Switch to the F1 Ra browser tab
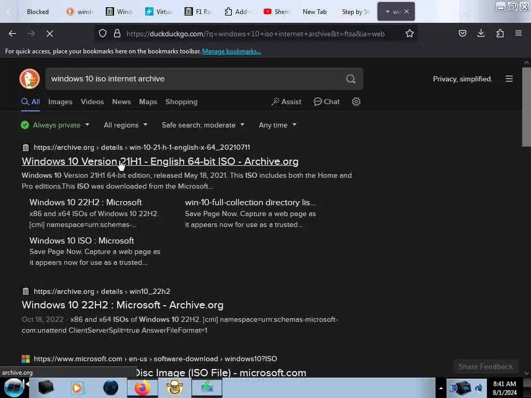 point(198,11)
